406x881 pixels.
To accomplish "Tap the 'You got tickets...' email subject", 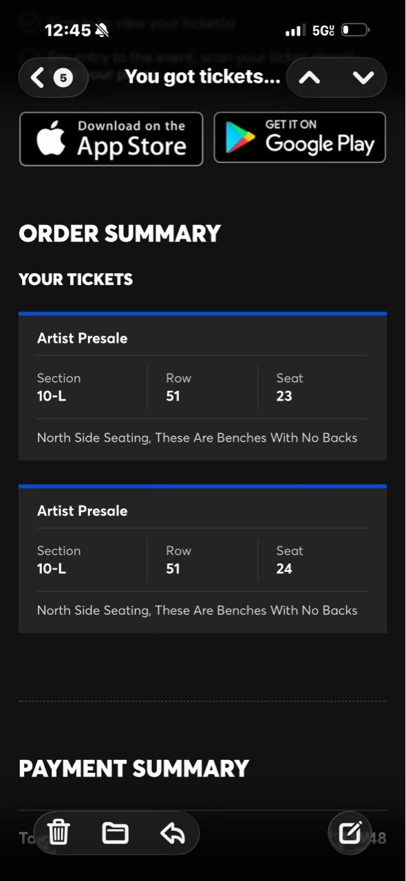I will (202, 76).
